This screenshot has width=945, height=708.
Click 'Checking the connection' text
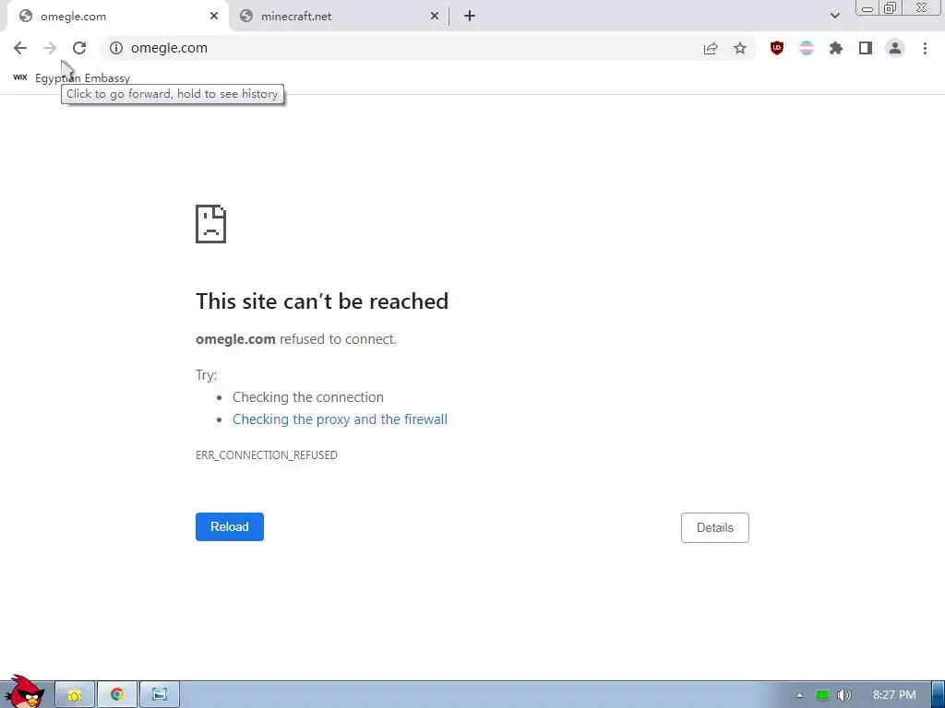[308, 397]
